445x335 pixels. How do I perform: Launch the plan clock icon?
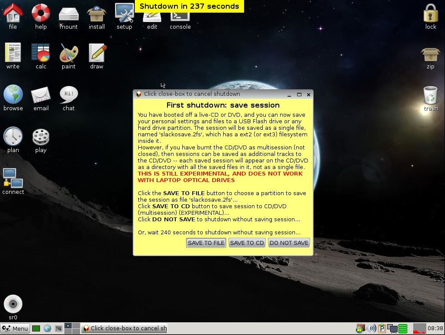coord(13,136)
